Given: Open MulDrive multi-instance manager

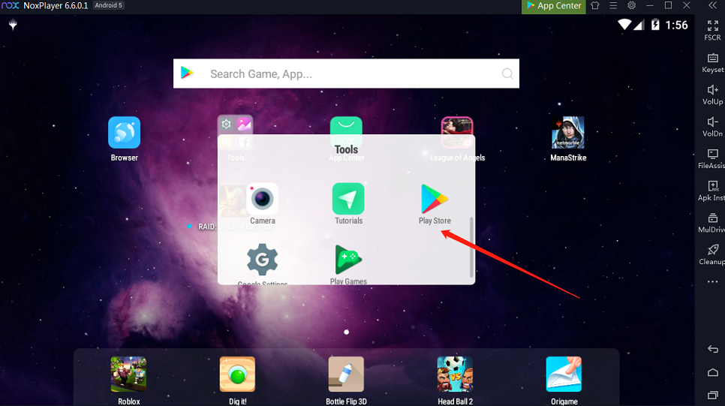Looking at the screenshot, I should click(x=712, y=222).
